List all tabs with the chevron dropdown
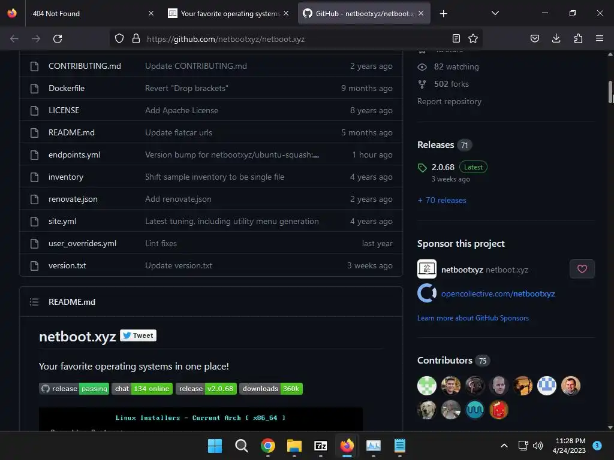614x460 pixels. click(x=495, y=13)
